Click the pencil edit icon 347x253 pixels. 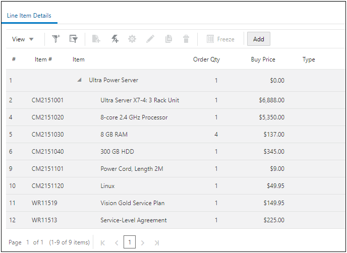tap(150, 39)
